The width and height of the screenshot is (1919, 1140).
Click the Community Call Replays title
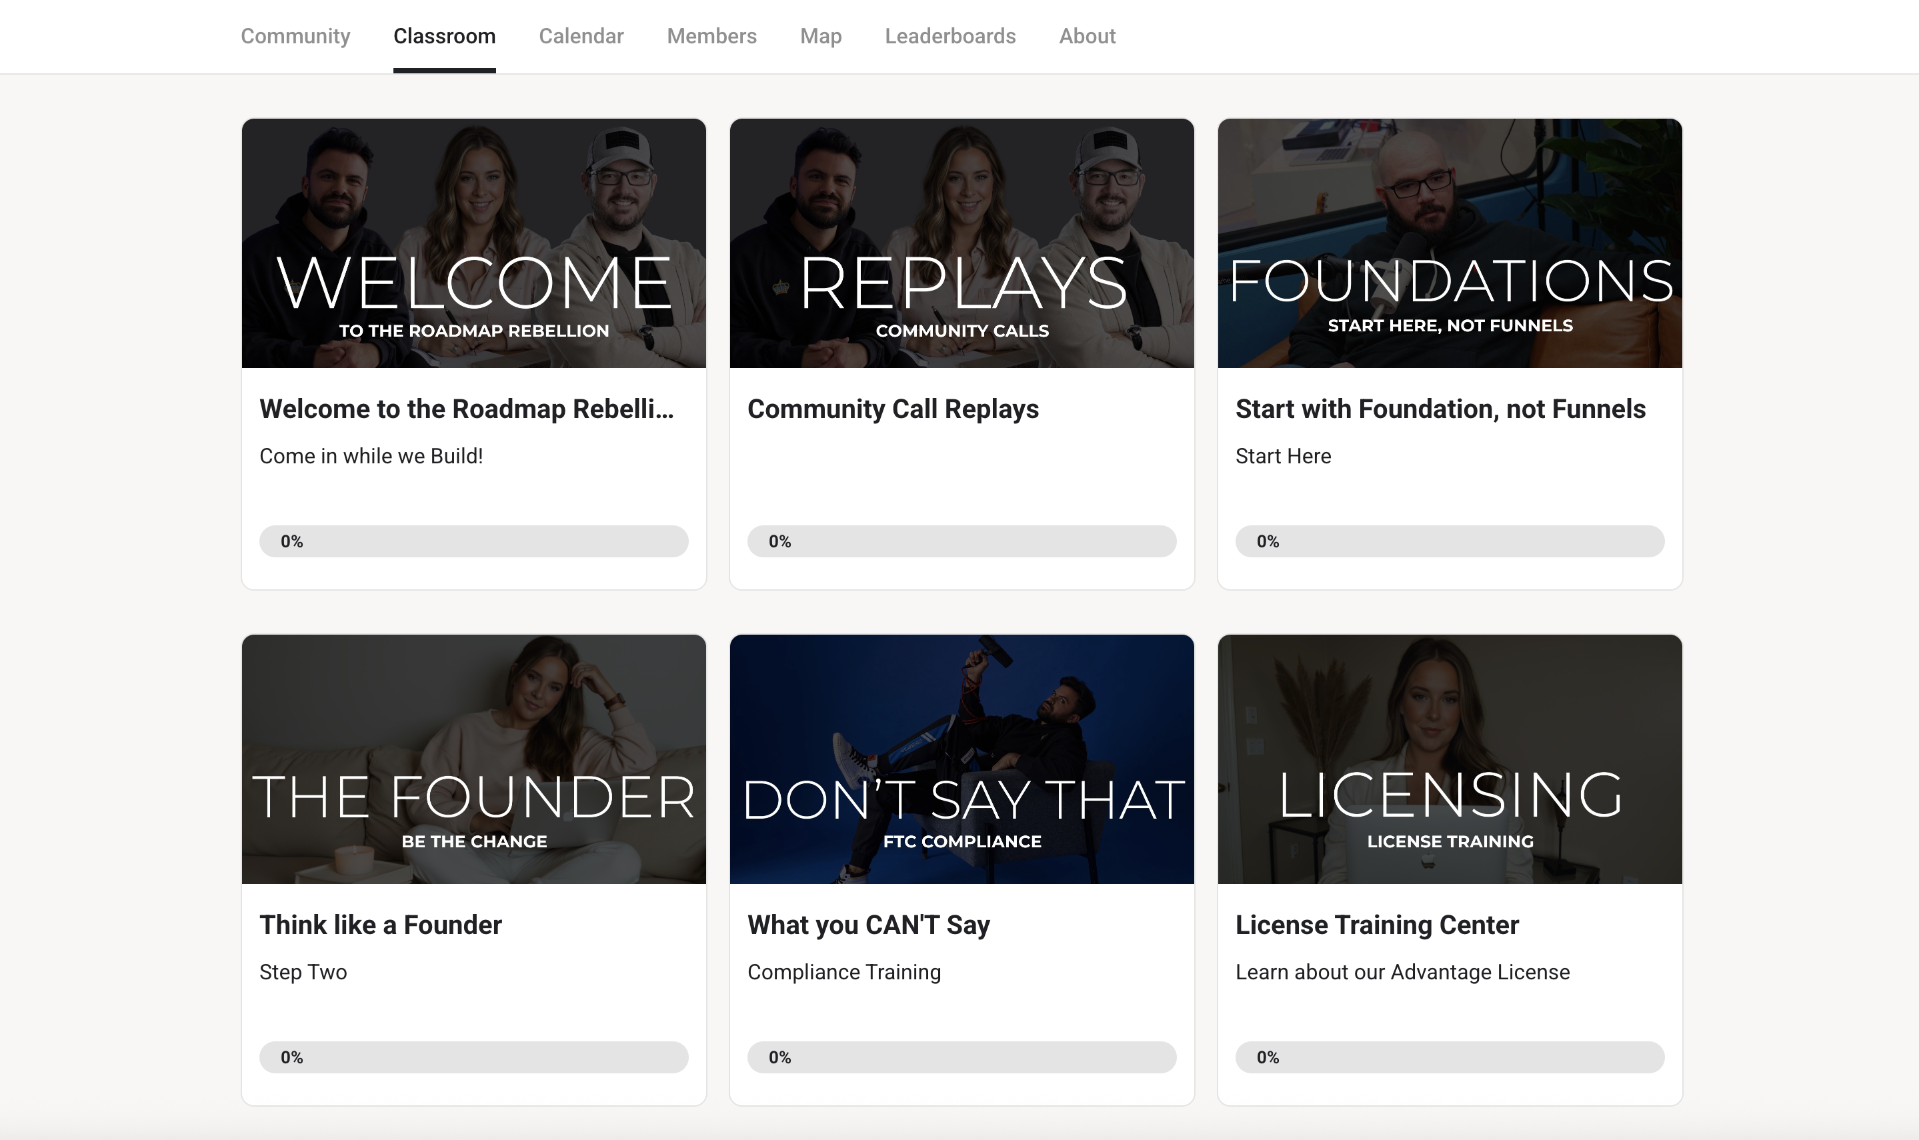pyautogui.click(x=893, y=409)
